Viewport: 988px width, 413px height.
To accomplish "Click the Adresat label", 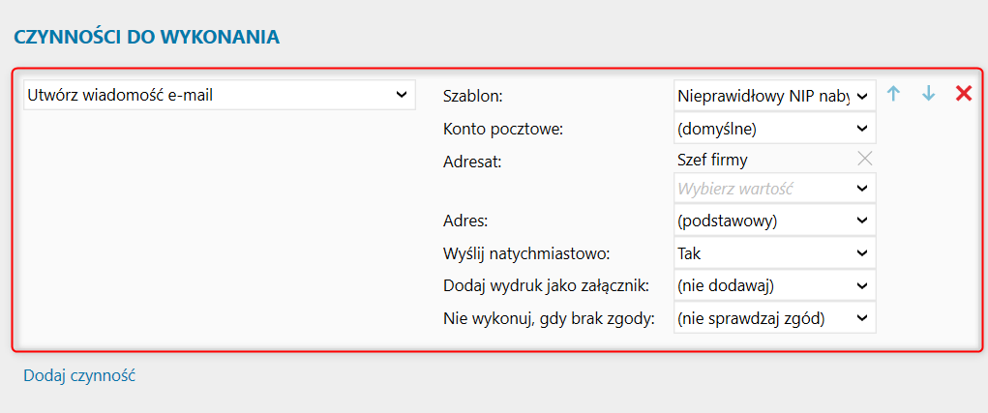I will point(470,161).
